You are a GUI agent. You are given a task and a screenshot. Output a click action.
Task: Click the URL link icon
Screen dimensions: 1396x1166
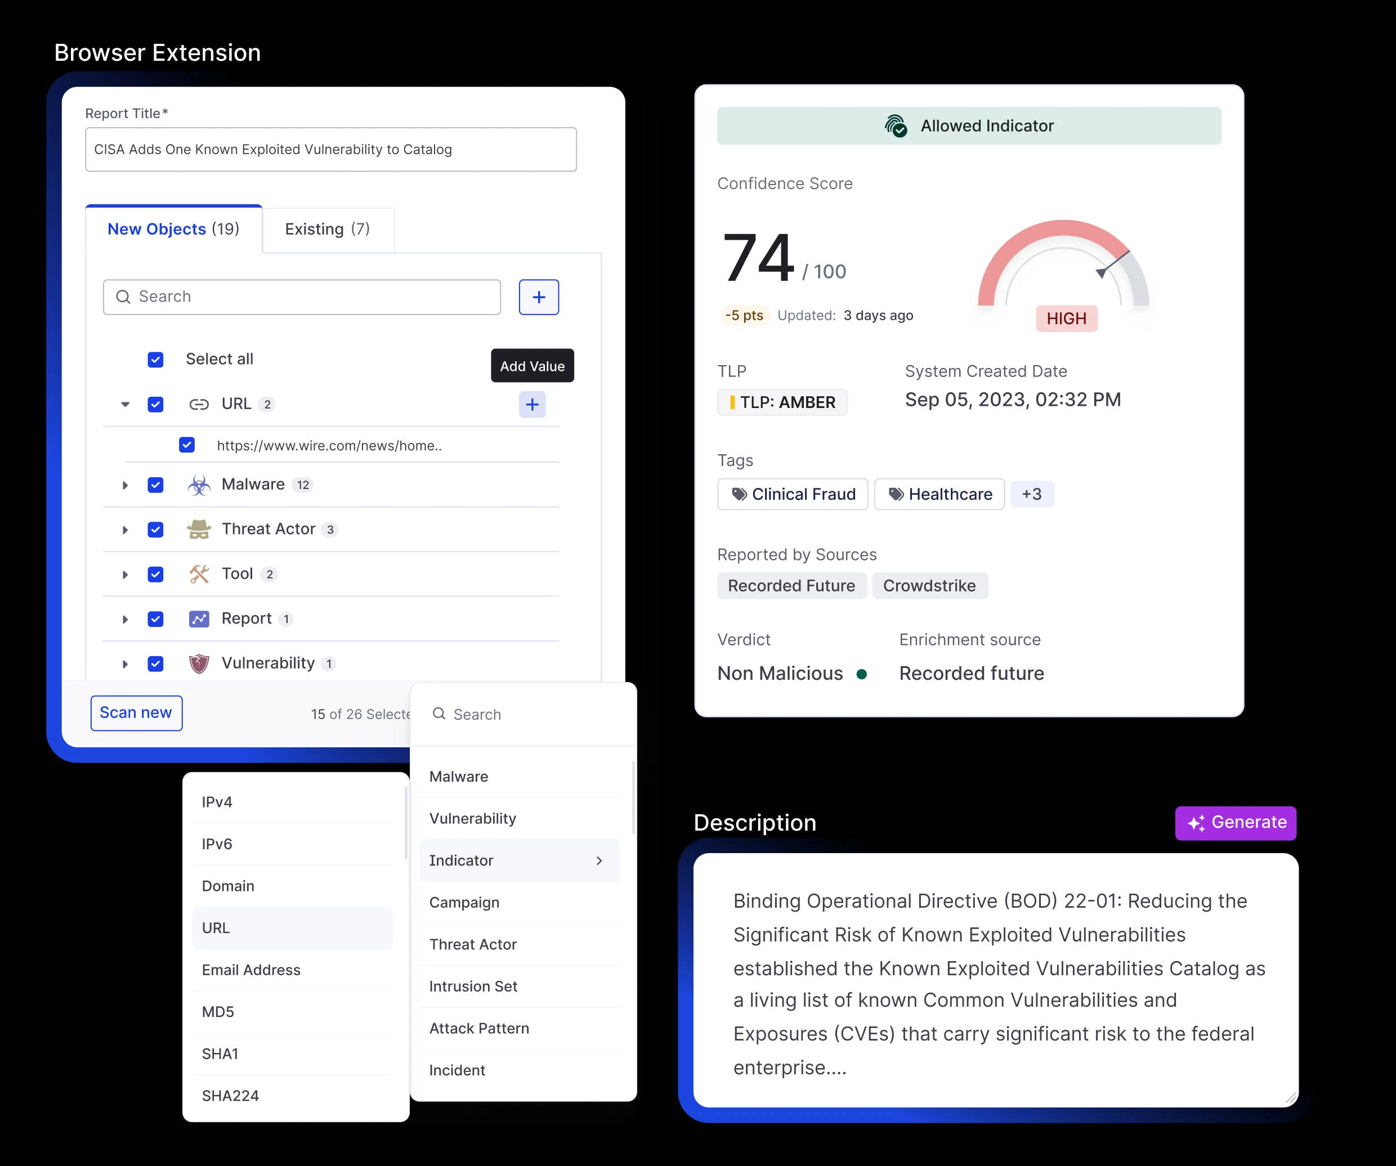coord(199,404)
